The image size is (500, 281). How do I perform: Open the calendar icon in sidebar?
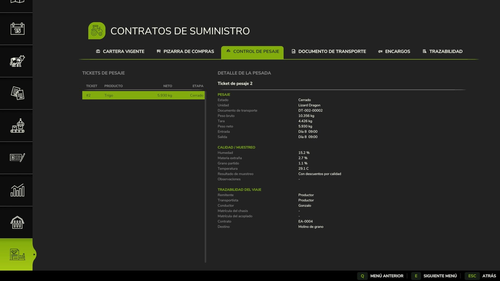[17, 29]
